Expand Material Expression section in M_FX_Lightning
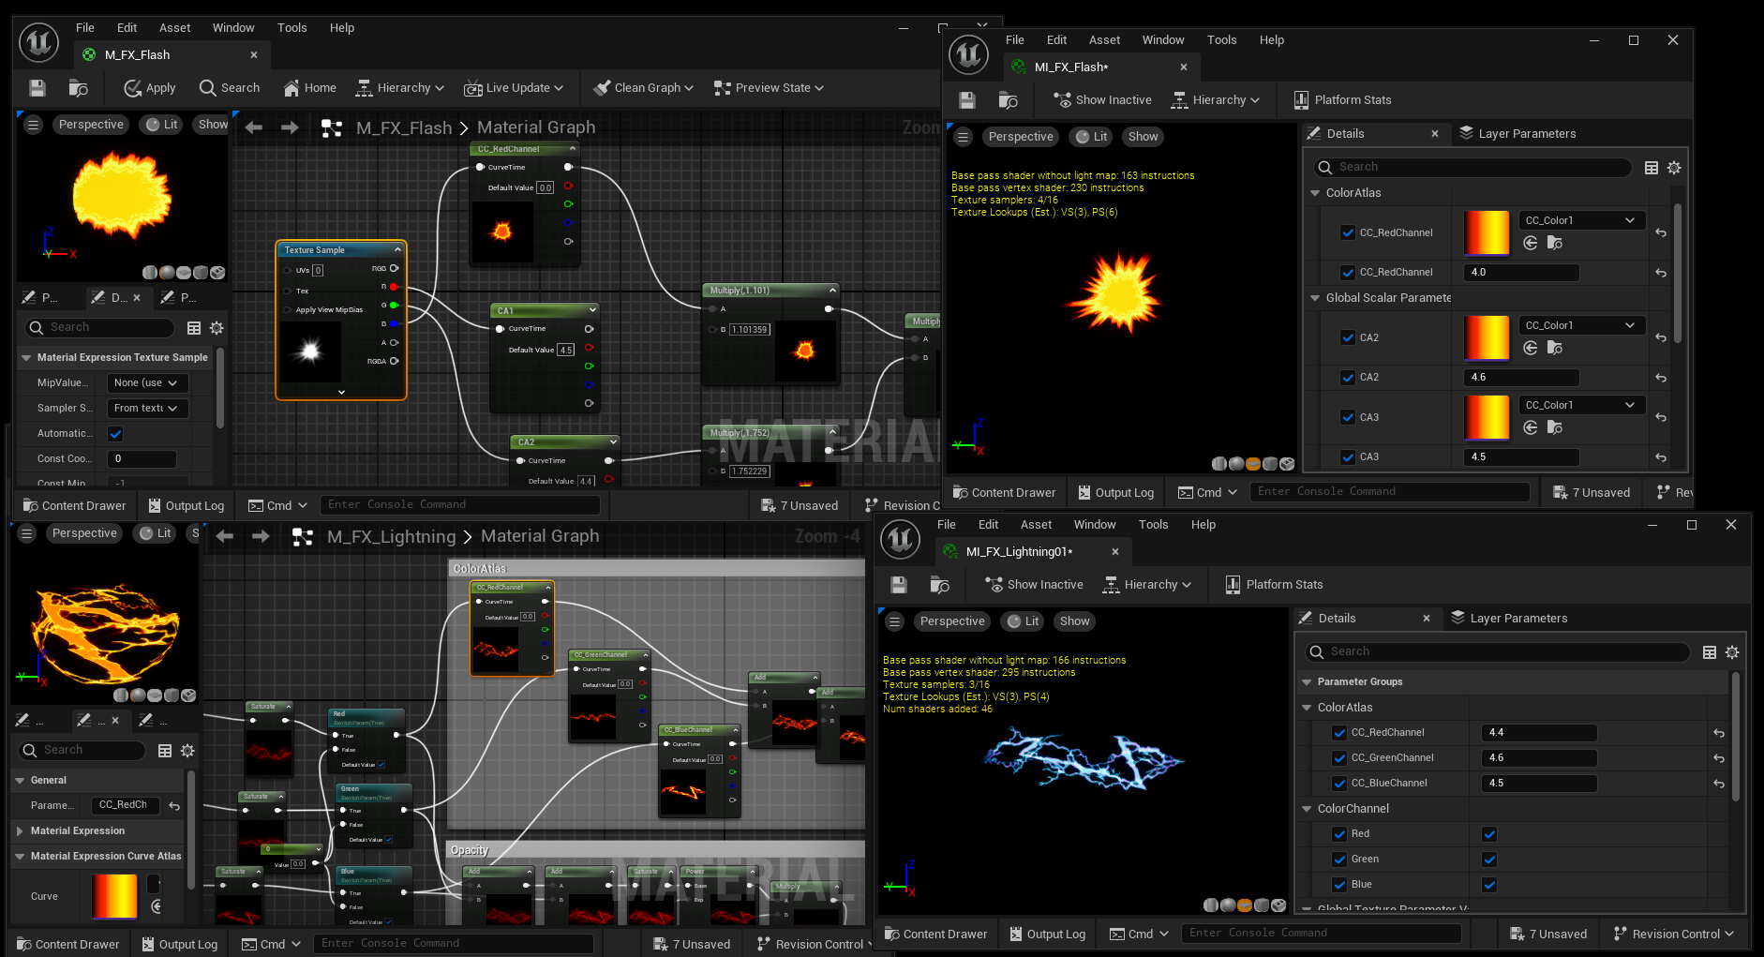The image size is (1764, 957). pos(20,831)
